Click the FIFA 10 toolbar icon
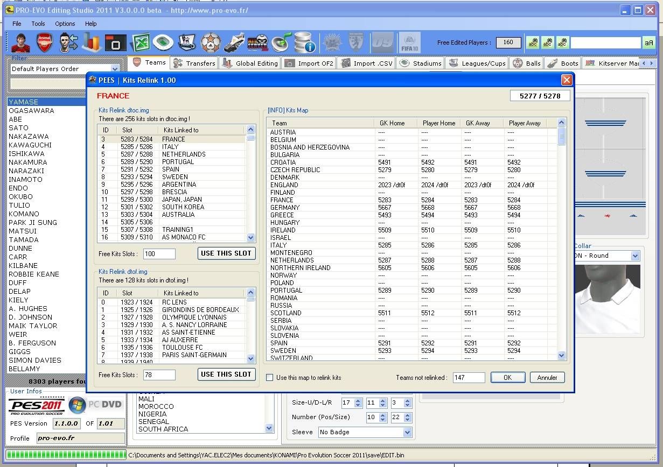Viewport: 663px width, 467px height. coord(409,42)
